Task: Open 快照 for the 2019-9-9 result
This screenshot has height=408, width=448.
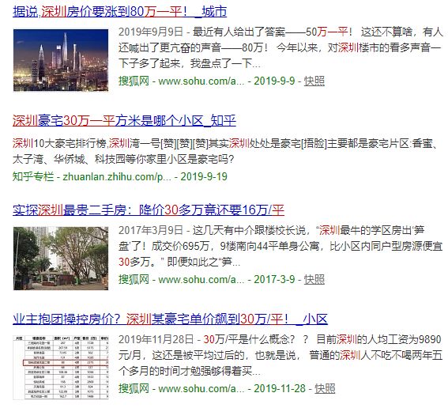Action: (x=314, y=81)
